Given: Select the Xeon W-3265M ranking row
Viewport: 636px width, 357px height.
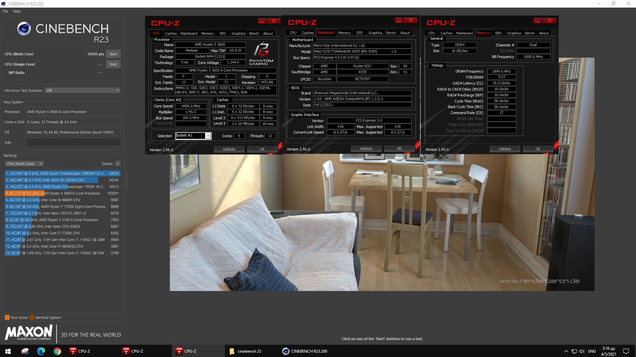Looking at the screenshot, I should tap(62, 180).
